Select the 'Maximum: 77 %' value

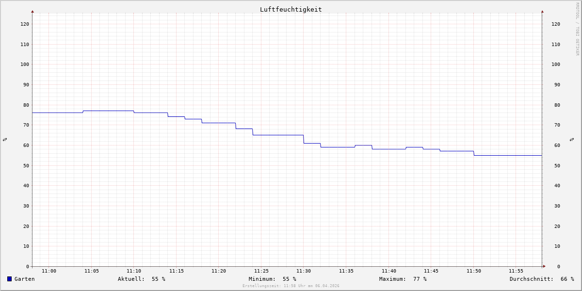coord(403,279)
